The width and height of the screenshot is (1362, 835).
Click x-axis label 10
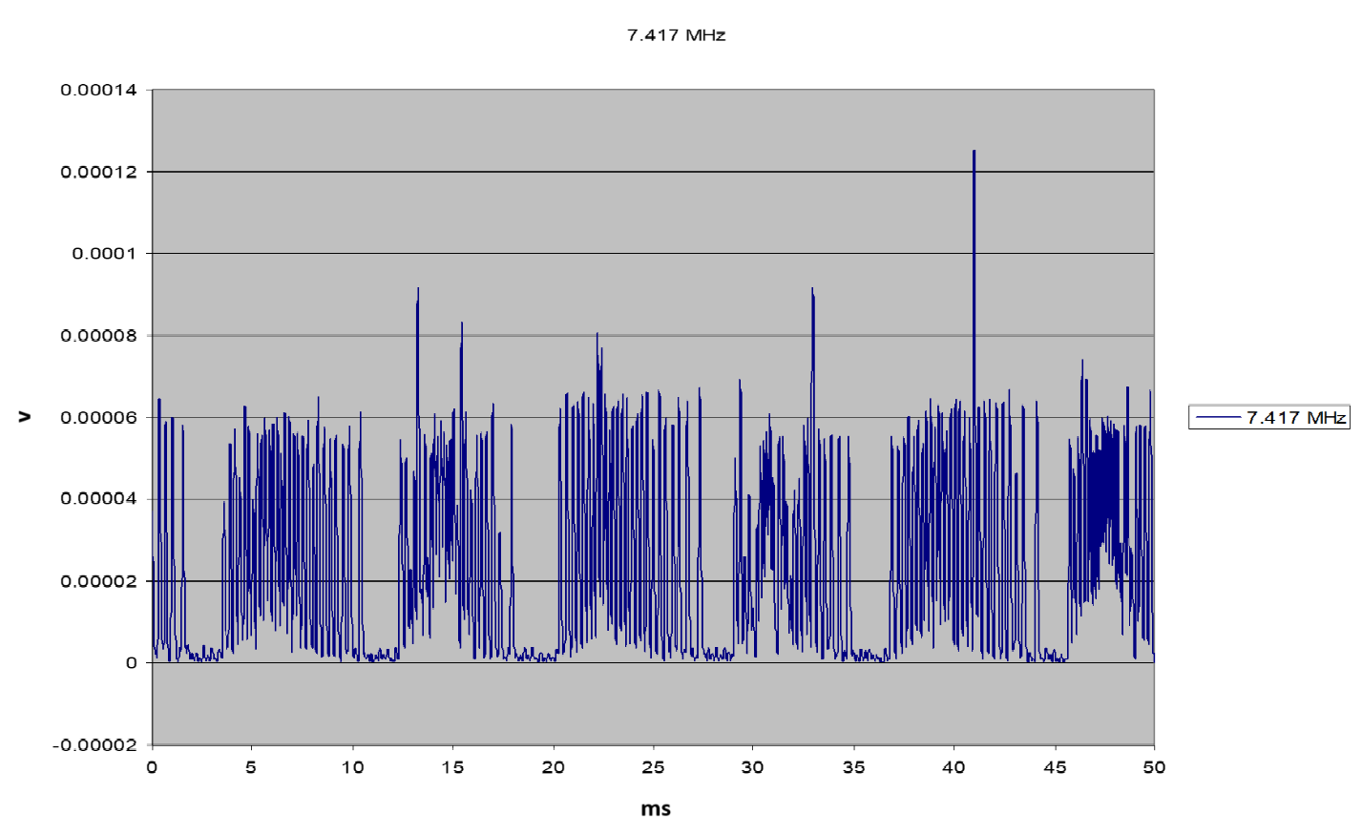pyautogui.click(x=353, y=767)
